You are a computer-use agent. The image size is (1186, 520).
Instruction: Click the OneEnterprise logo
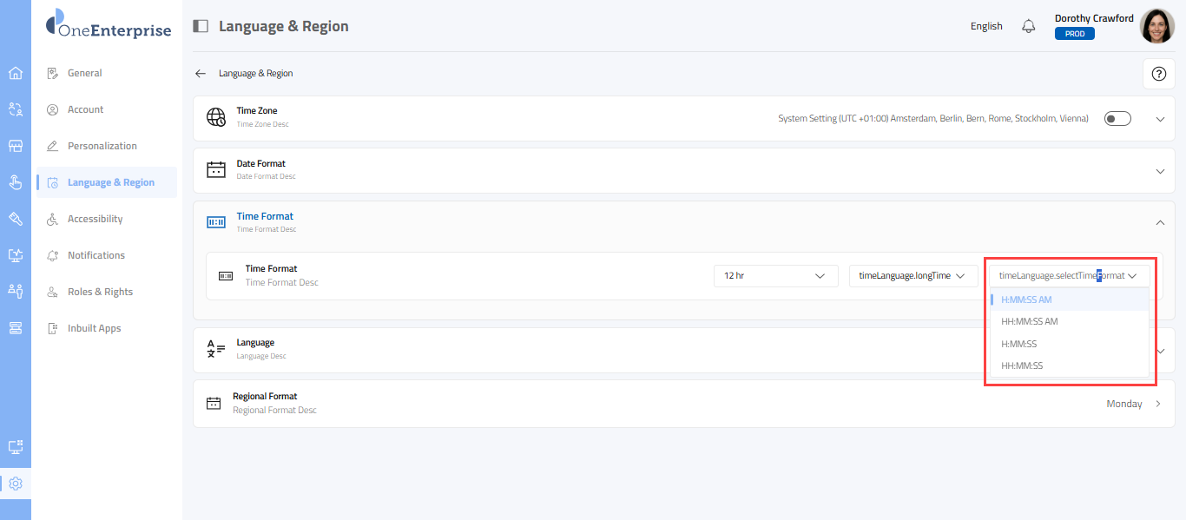coord(109,25)
